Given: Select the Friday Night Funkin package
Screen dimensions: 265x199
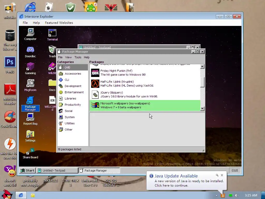Looking at the screenshot, I should pyautogui.click(x=145, y=73).
